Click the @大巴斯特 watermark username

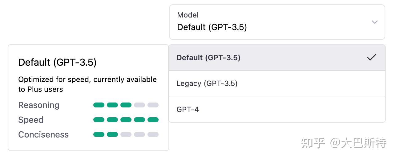358,143
